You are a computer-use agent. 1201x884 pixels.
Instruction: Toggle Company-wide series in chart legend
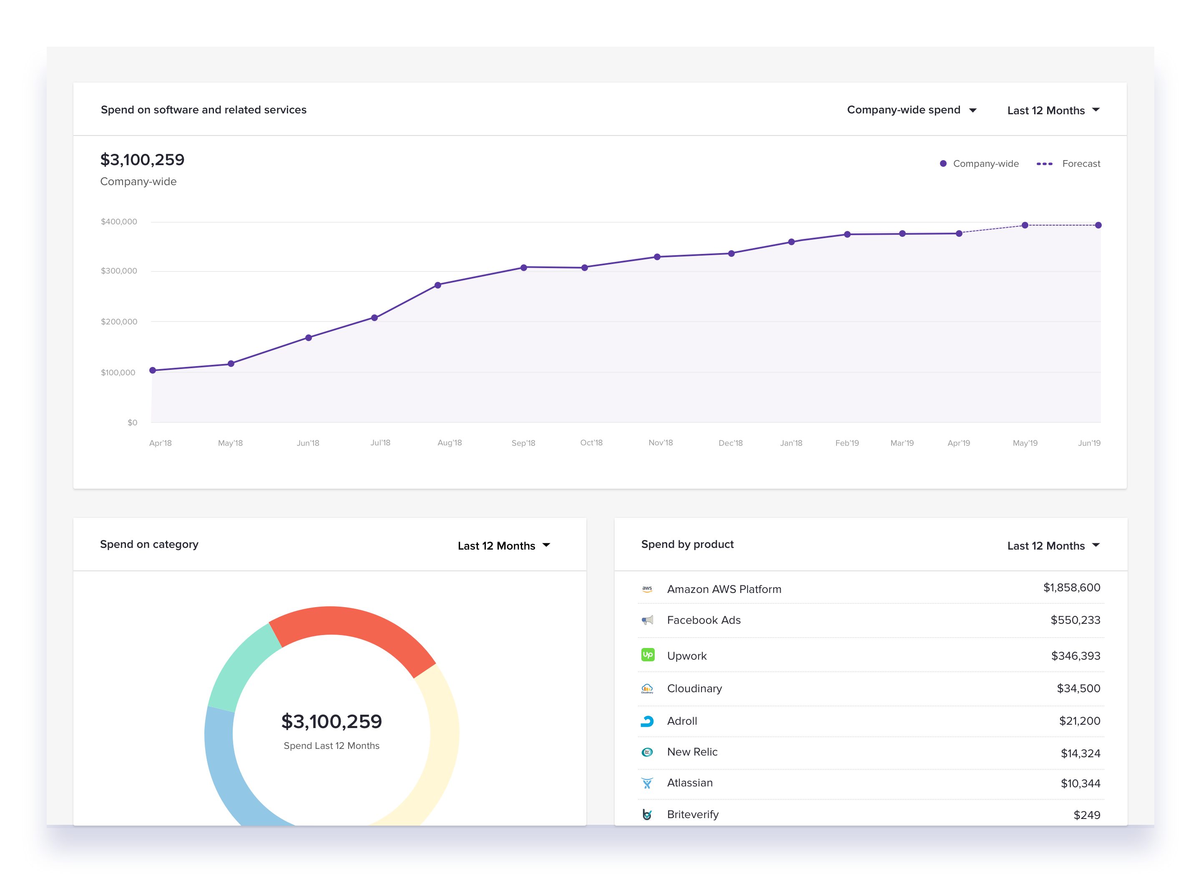979,164
